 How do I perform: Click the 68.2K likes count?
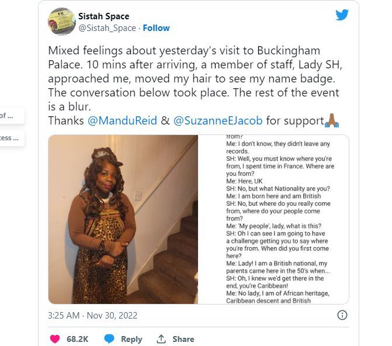click(78, 339)
